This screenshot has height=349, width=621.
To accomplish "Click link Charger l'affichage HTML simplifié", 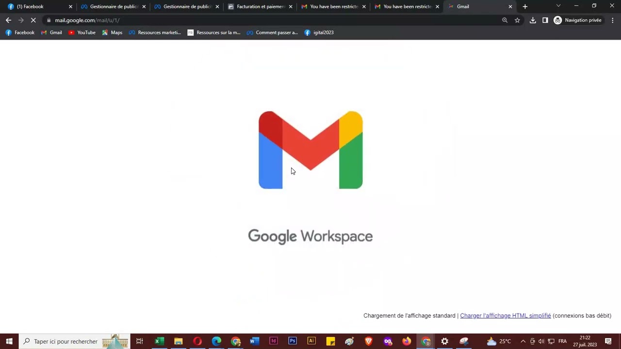I will pos(506,316).
